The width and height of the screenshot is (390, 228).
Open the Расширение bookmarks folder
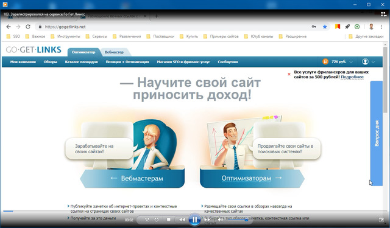click(292, 36)
